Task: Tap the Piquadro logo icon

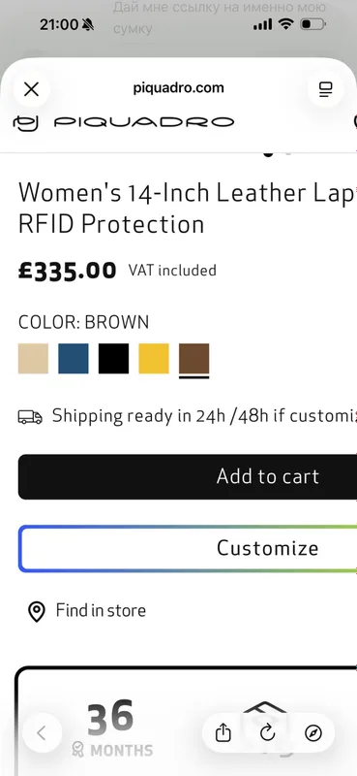Action: (x=25, y=122)
